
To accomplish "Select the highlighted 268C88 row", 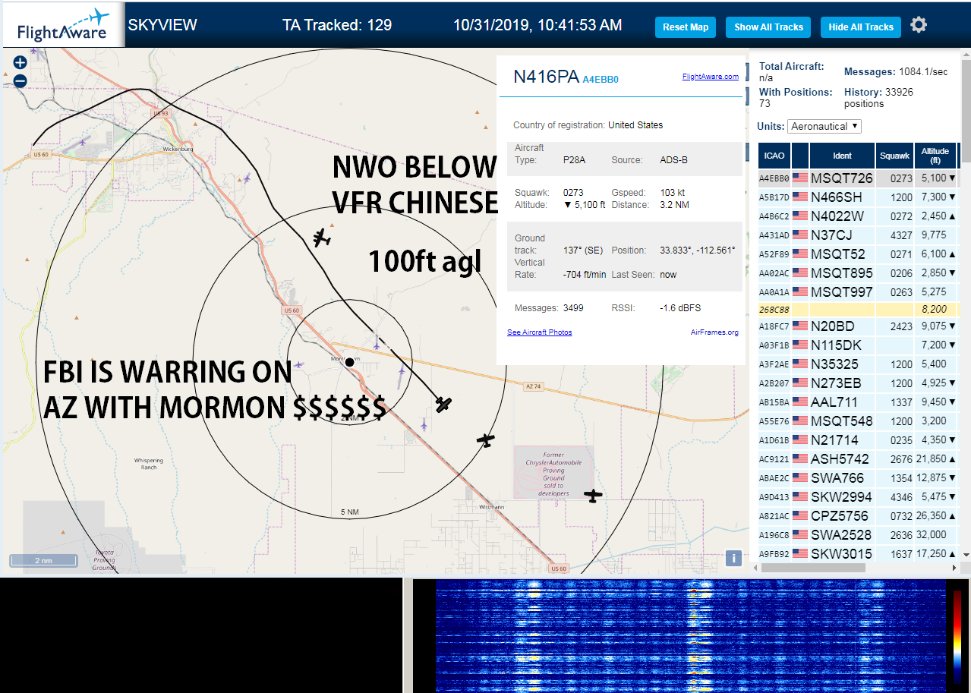I will (x=858, y=309).
